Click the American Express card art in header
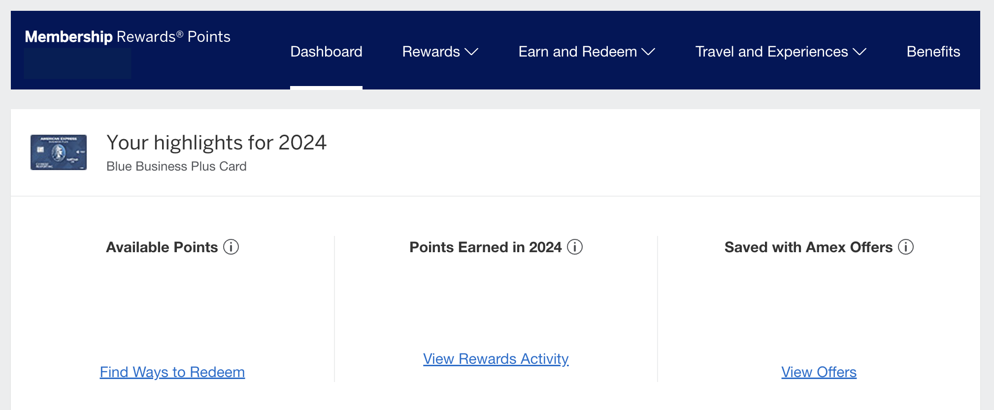Image resolution: width=994 pixels, height=410 pixels. click(58, 152)
